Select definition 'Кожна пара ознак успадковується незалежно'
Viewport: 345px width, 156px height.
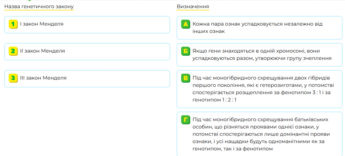259,27
